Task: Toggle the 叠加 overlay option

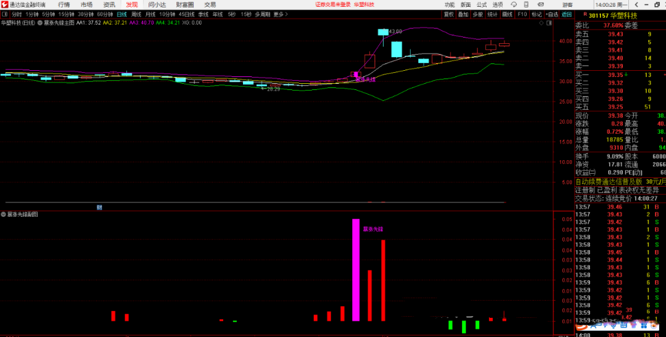Action: [x=463, y=14]
